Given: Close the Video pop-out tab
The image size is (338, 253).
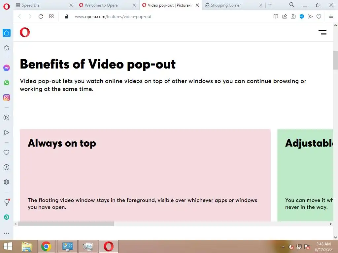Looking at the screenshot, I should (x=197, y=5).
